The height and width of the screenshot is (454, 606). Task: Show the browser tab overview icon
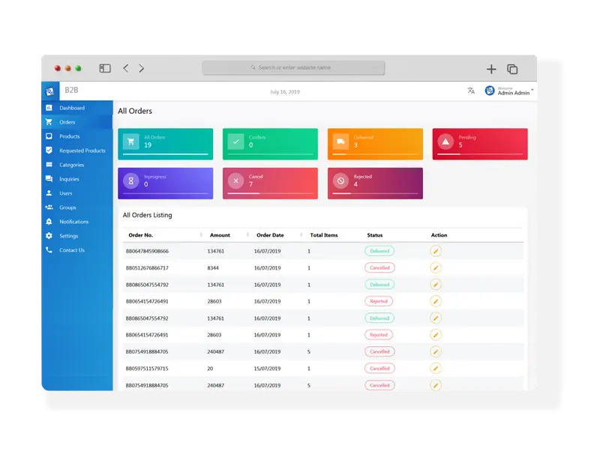[x=512, y=69]
